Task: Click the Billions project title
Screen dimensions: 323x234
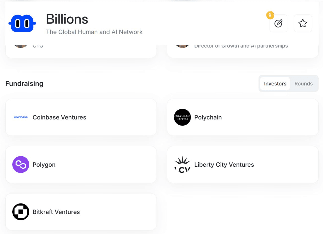Action: (x=67, y=19)
